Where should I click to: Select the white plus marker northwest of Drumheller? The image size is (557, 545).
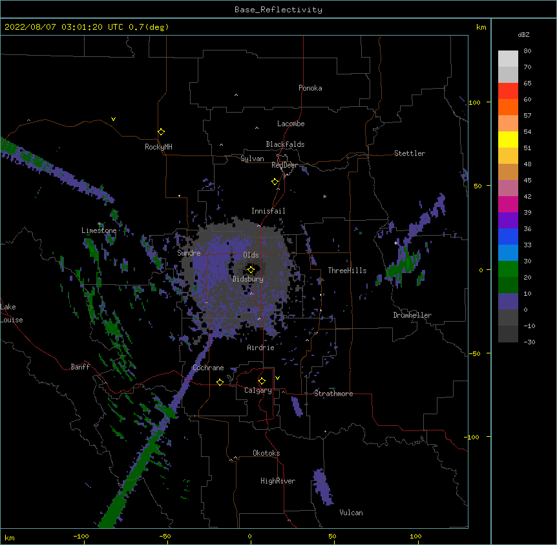click(x=395, y=243)
